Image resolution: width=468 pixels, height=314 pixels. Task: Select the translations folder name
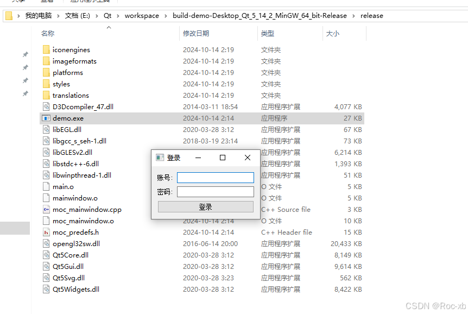pyautogui.click(x=71, y=95)
